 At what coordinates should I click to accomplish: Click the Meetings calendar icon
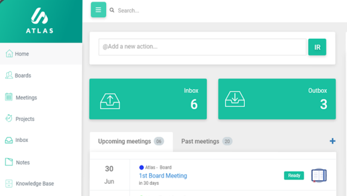coord(9,97)
